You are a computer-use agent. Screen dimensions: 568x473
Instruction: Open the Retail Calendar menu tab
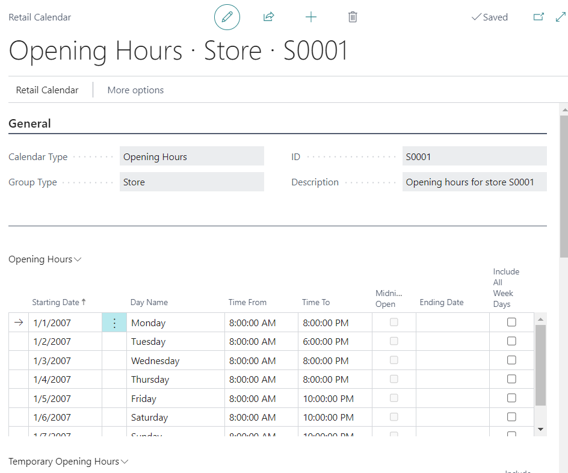point(47,90)
